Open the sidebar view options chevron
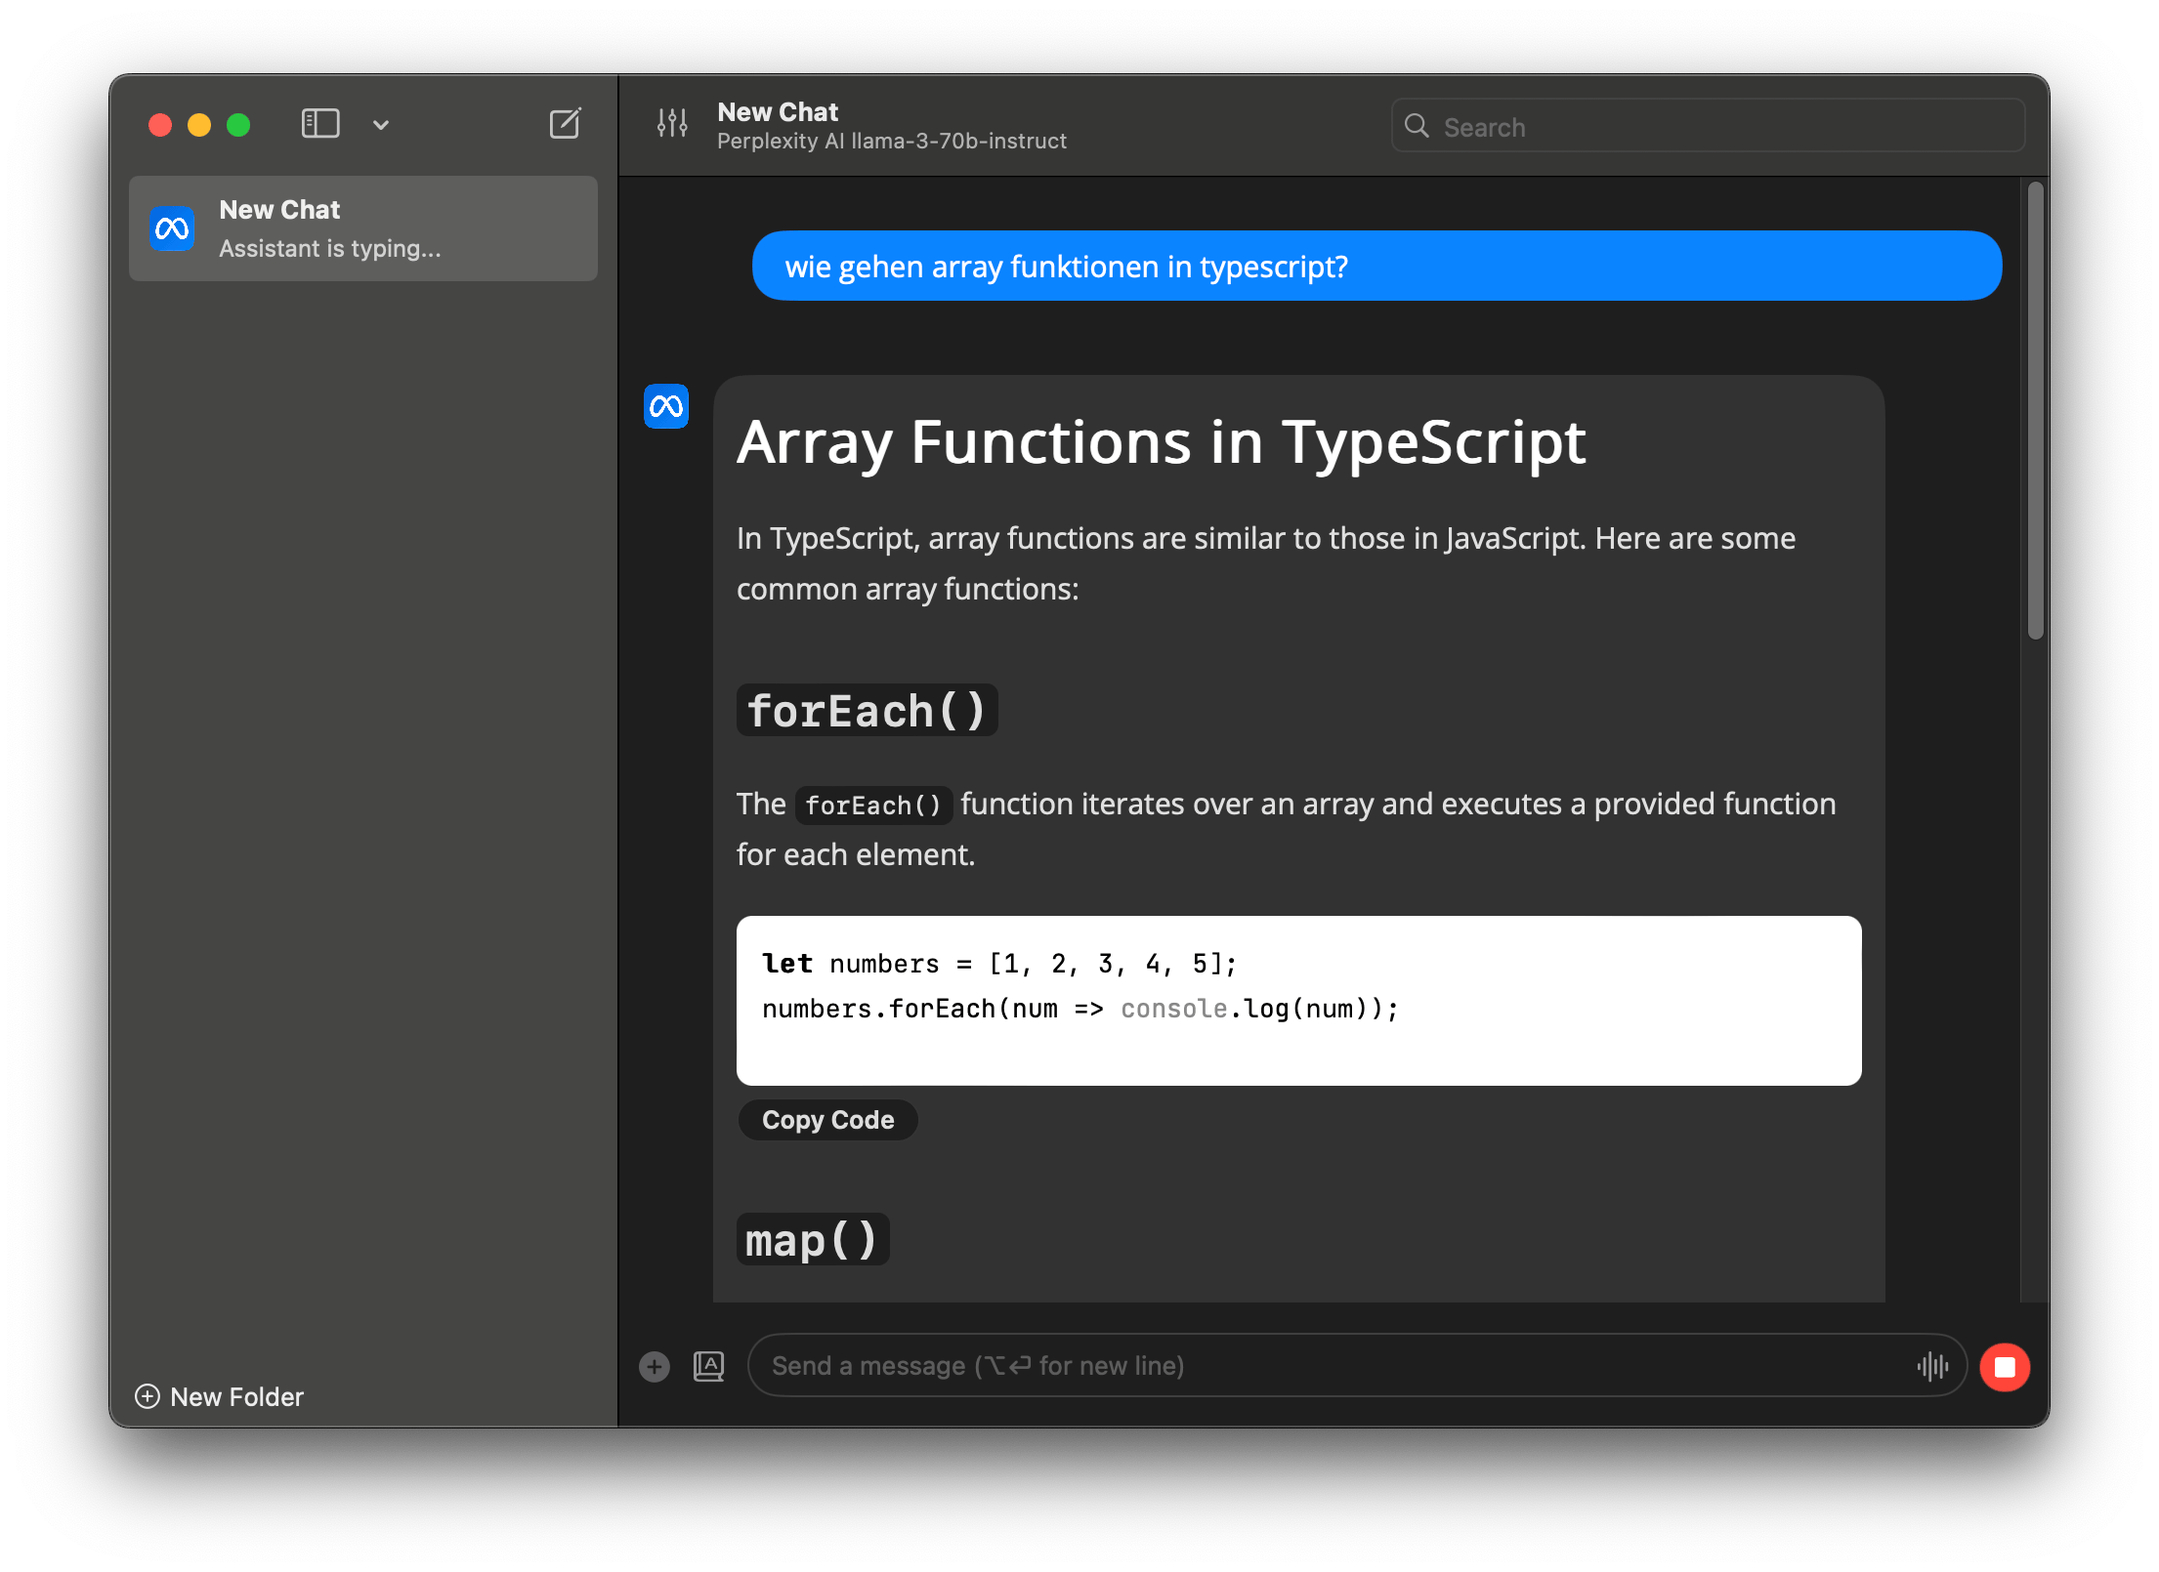2159x1572 pixels. 381,125
